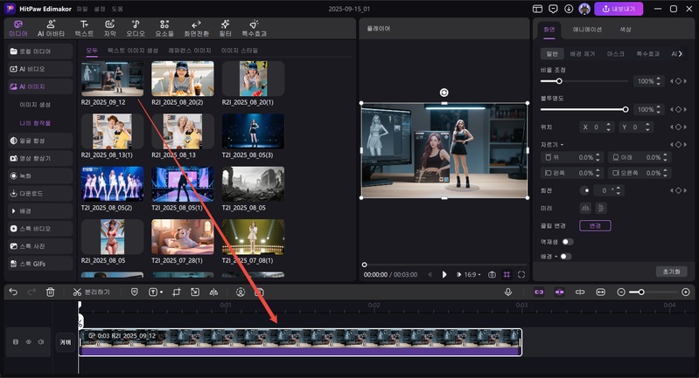Open the 16:9 aspect ratio dropdown
Image resolution: width=699 pixels, height=378 pixels.
point(472,274)
